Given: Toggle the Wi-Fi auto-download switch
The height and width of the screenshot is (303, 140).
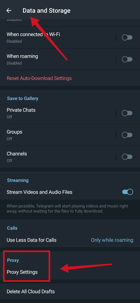Looking at the screenshot, I should tap(127, 37).
